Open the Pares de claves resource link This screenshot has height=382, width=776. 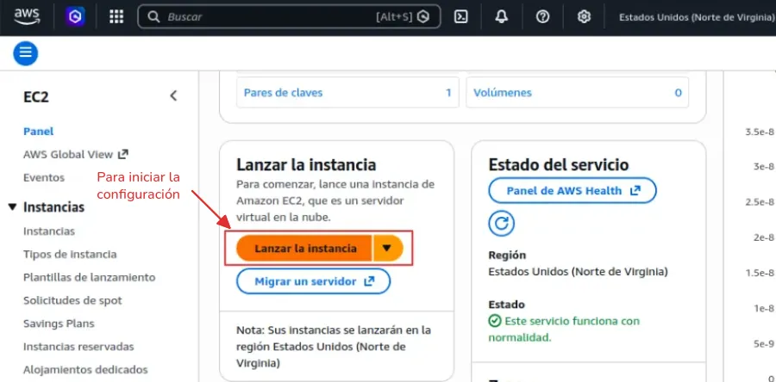click(283, 93)
